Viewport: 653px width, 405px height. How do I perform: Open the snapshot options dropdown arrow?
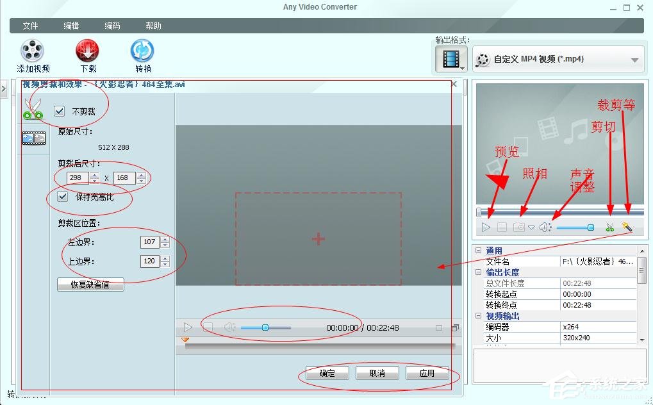point(532,227)
